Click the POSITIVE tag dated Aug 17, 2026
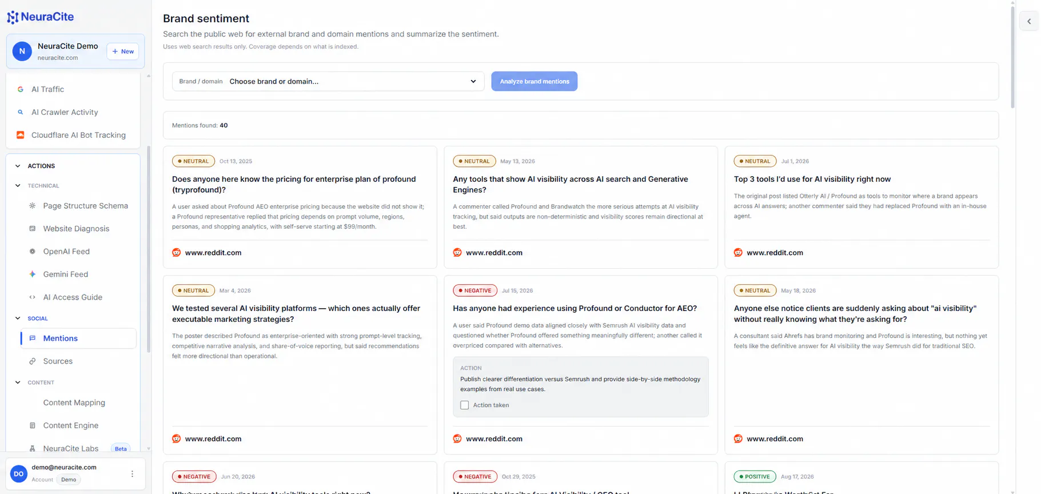Screen dimensions: 1041x494 point(755,476)
